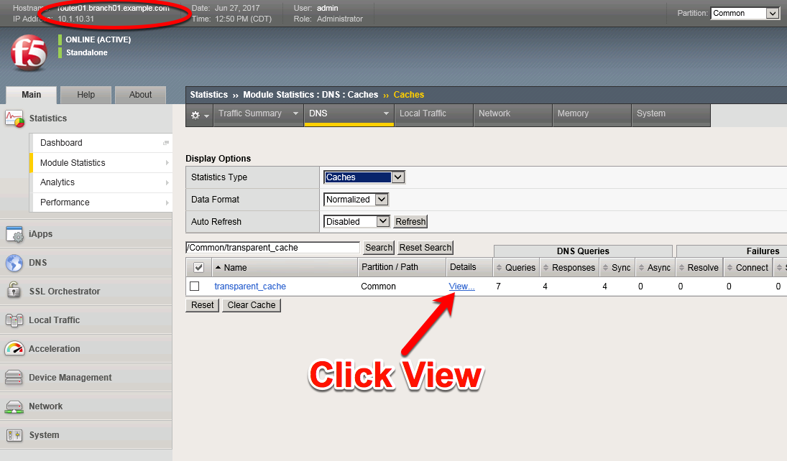
Task: Switch to the Help tab
Action: pyautogui.click(x=86, y=95)
